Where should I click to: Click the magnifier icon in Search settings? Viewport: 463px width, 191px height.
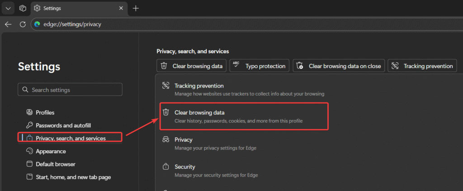point(25,89)
